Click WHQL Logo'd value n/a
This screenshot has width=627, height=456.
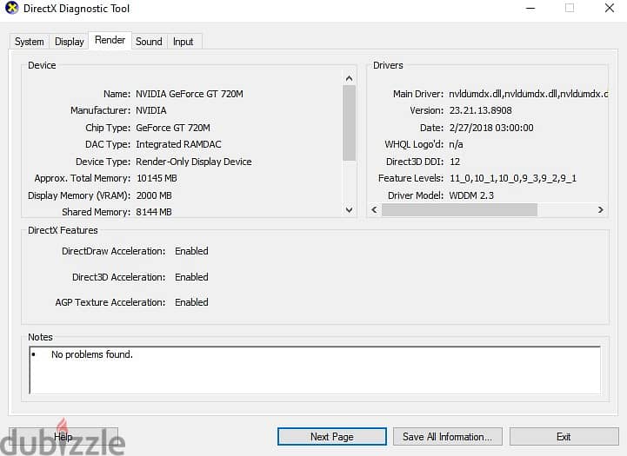[x=456, y=144]
